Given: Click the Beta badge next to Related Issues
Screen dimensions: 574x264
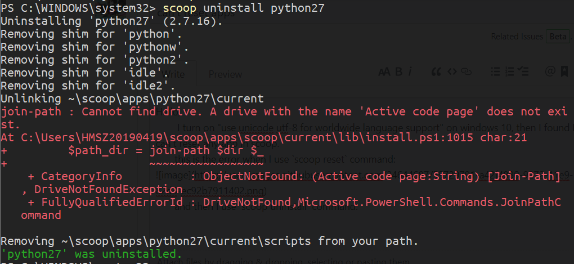Looking at the screenshot, I should (558, 37).
